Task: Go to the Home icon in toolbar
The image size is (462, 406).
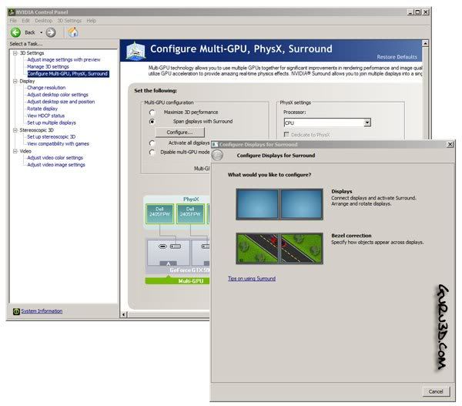Action: (73, 32)
